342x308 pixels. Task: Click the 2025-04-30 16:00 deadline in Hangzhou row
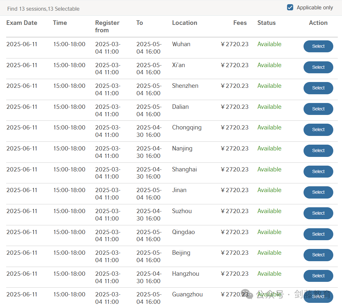click(149, 278)
